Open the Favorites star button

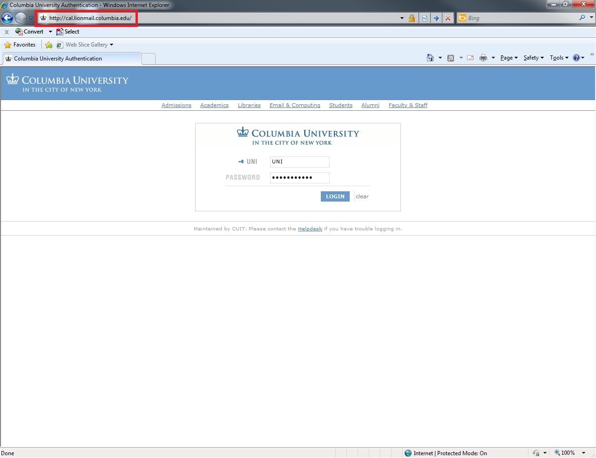coord(20,45)
